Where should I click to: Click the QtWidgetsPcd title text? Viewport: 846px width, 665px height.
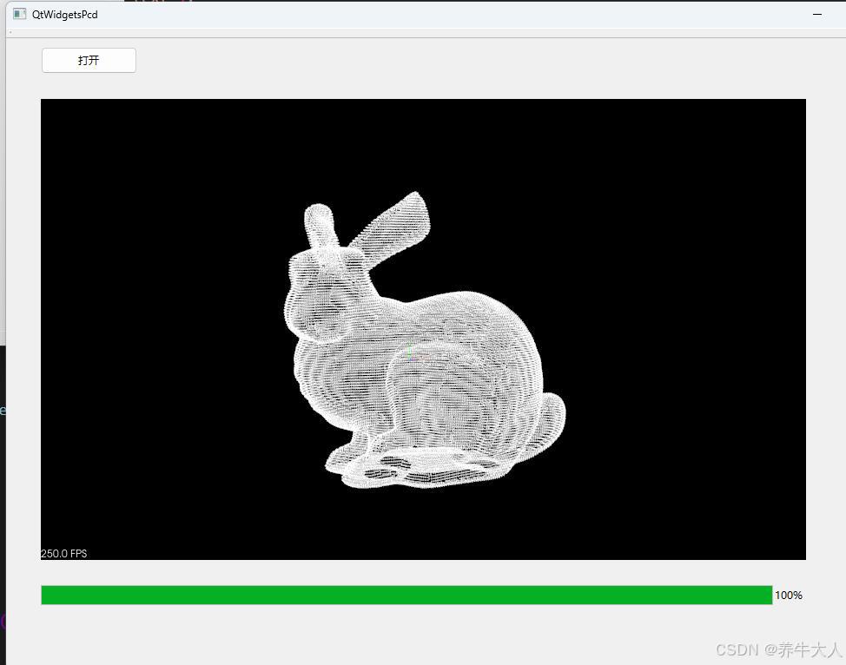65,15
